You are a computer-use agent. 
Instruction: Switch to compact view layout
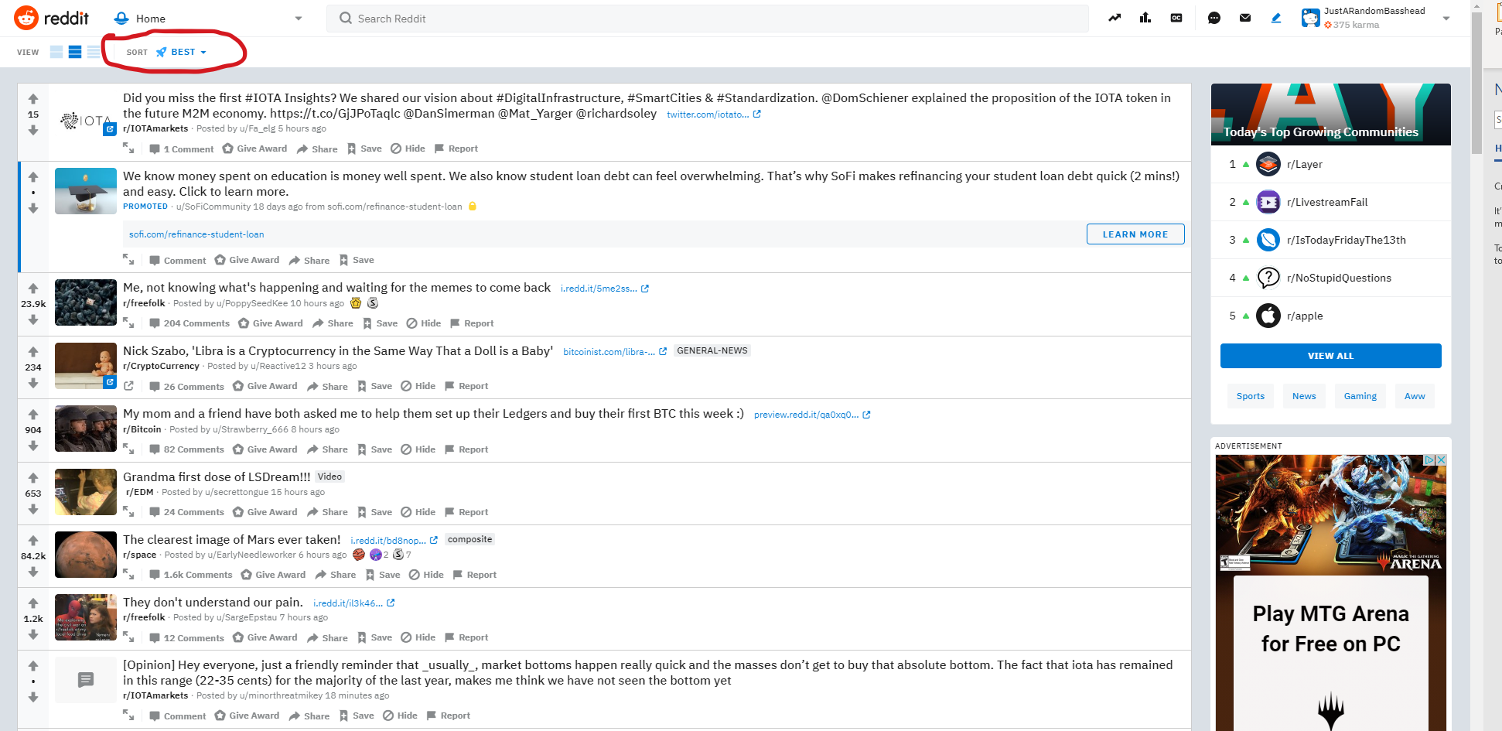[94, 52]
